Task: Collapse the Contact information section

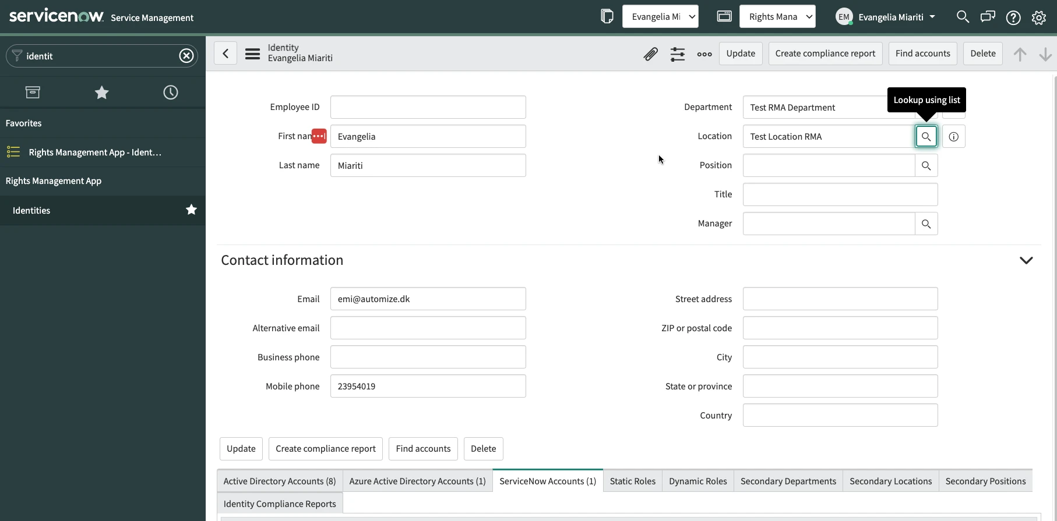Action: pos(1026,260)
